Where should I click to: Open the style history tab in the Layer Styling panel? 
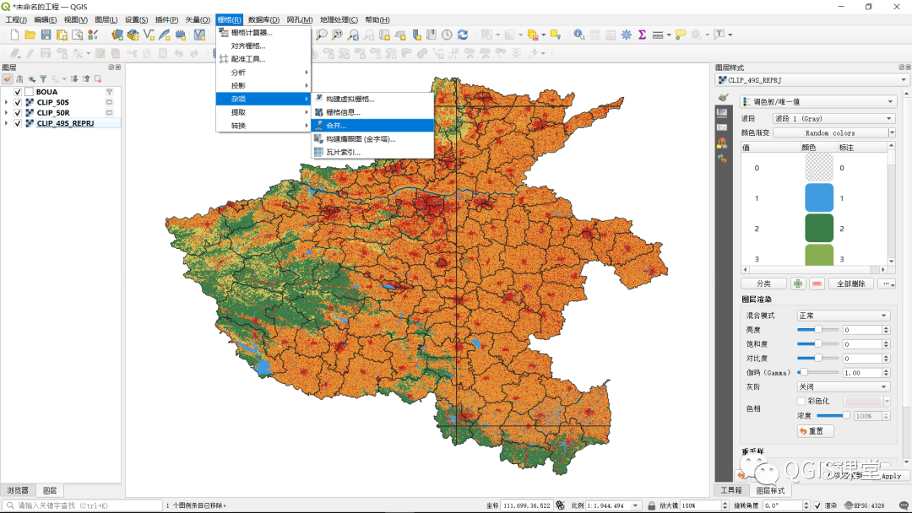click(722, 158)
